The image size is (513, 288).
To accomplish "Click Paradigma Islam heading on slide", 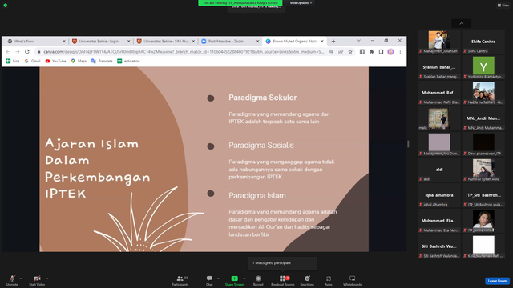I will 257,195.
